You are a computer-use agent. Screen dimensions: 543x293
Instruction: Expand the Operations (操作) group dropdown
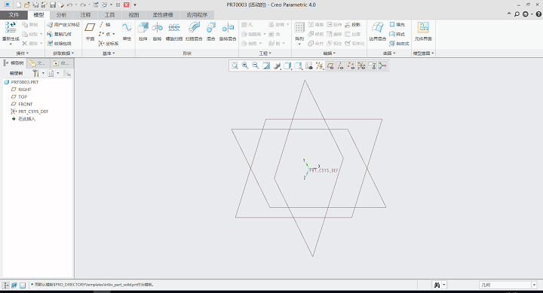click(23, 53)
